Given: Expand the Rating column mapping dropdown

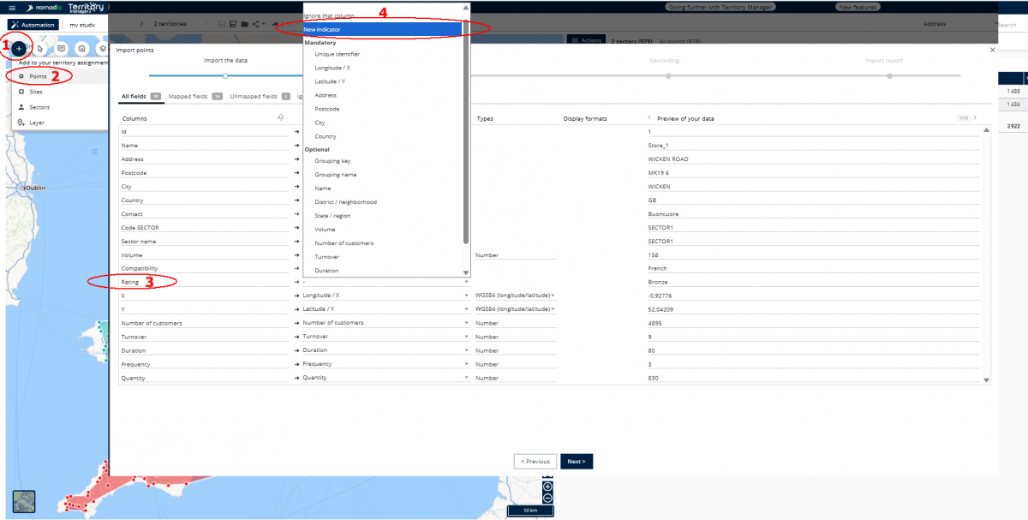Looking at the screenshot, I should (x=467, y=282).
